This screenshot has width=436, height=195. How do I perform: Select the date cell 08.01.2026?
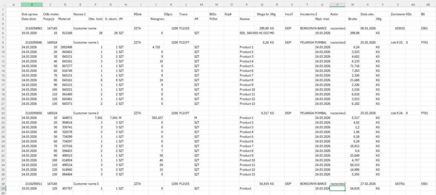pyautogui.click(x=368, y=28)
